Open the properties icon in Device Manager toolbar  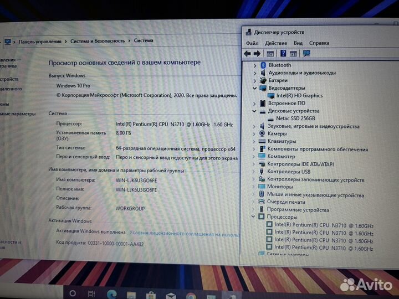pyautogui.click(x=270, y=54)
